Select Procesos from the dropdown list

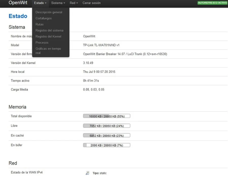click(x=42, y=43)
